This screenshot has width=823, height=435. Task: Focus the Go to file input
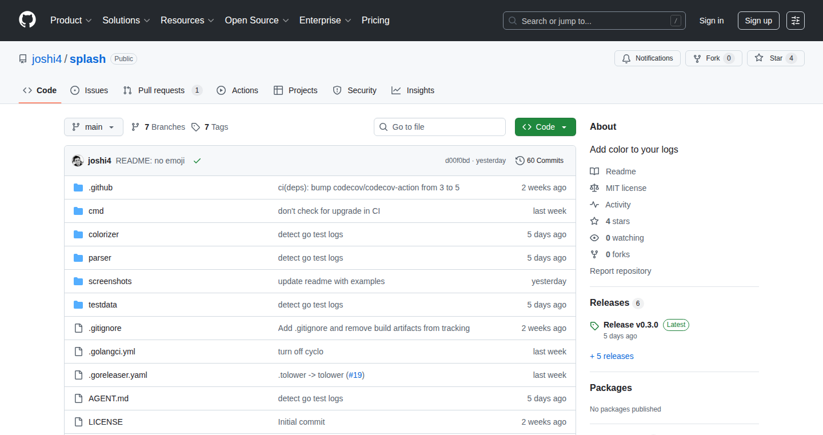click(440, 127)
